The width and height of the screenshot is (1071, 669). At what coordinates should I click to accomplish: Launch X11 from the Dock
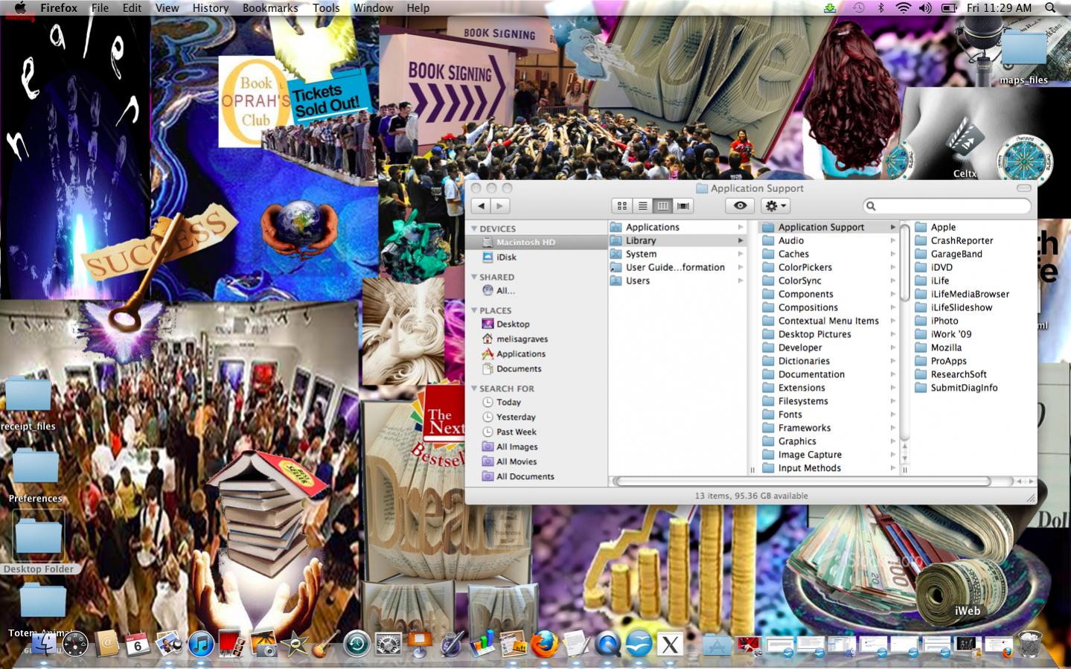click(670, 644)
